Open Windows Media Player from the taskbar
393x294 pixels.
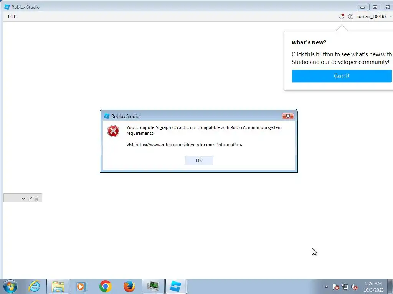(x=81, y=286)
